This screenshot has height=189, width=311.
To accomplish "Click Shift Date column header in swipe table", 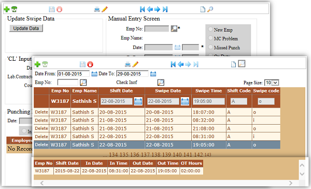I will coord(121,91).
